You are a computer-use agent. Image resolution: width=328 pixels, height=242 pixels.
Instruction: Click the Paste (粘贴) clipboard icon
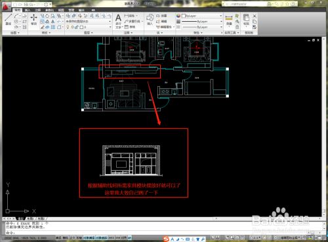click(x=246, y=20)
